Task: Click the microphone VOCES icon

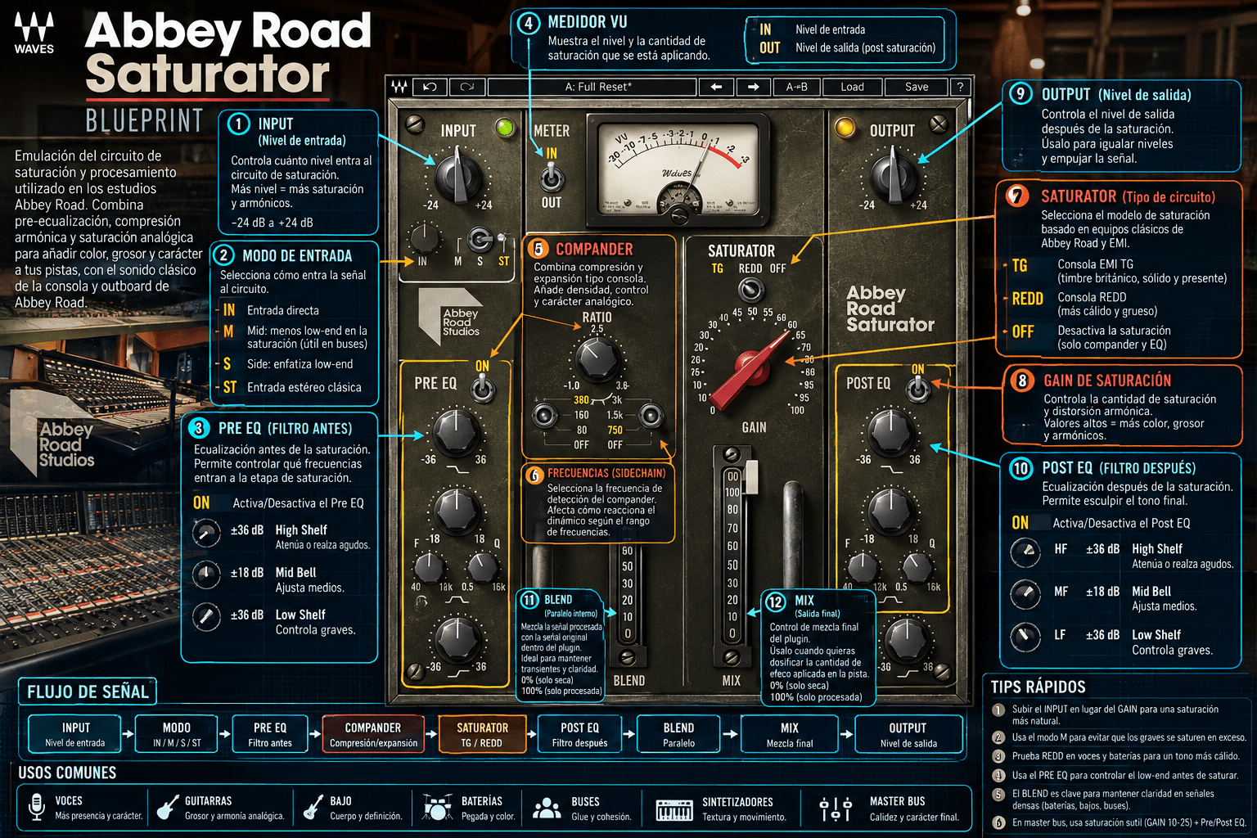Action: (x=36, y=806)
